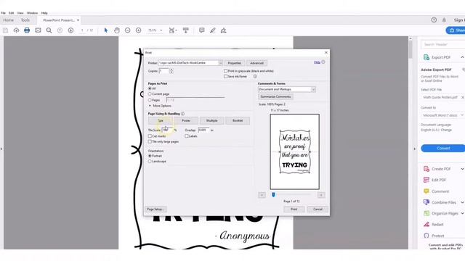Click the printer Properties button

point(234,63)
